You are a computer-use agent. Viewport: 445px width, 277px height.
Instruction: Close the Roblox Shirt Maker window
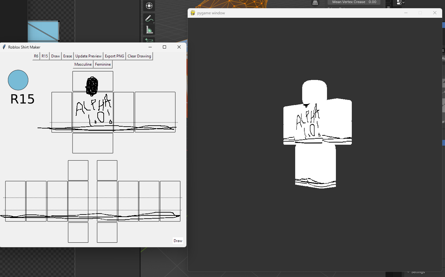[x=179, y=47]
